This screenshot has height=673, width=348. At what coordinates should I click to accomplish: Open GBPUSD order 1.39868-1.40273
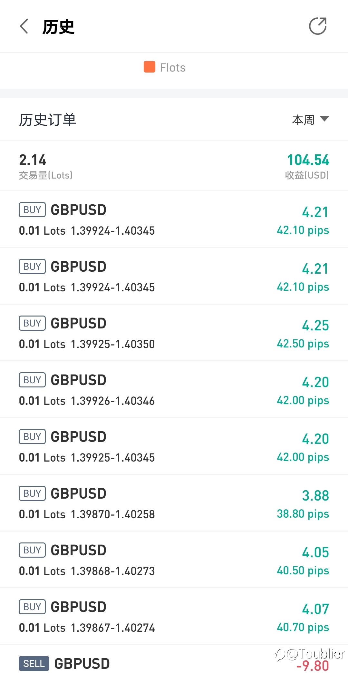coord(174,560)
